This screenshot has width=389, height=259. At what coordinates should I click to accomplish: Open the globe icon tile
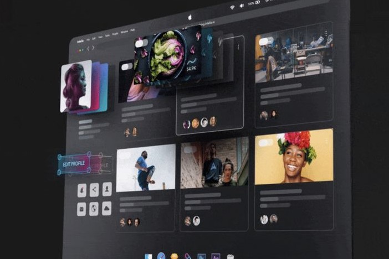click(x=94, y=209)
